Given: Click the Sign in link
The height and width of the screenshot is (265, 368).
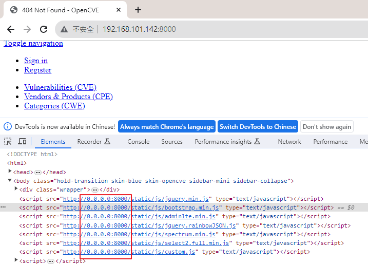Looking at the screenshot, I should (x=36, y=61).
